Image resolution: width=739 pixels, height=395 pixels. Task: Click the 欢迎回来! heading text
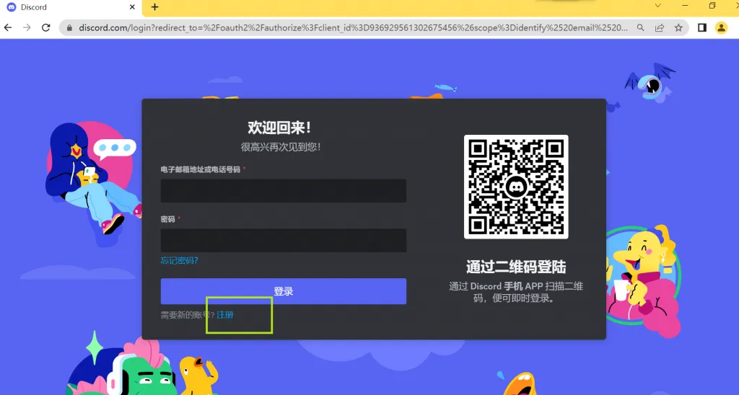[279, 128]
